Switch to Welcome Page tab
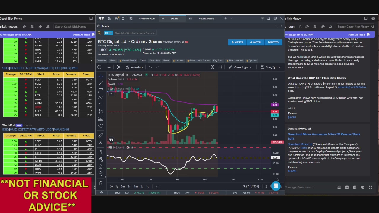379x213 pixels. [147, 18]
